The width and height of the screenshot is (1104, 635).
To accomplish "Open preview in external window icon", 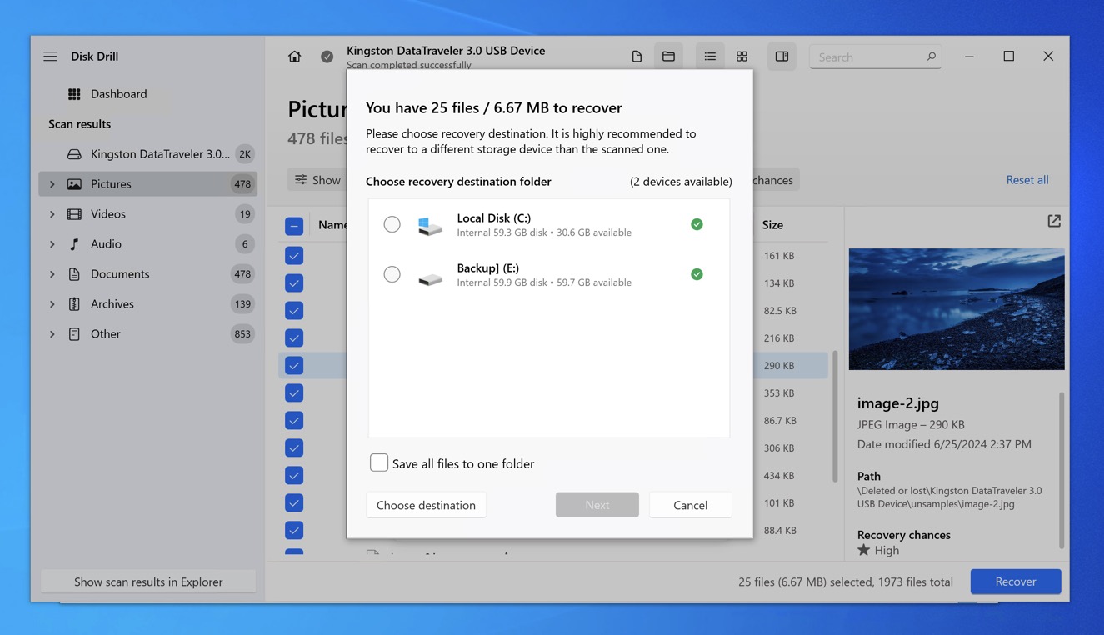I will 1054,221.
